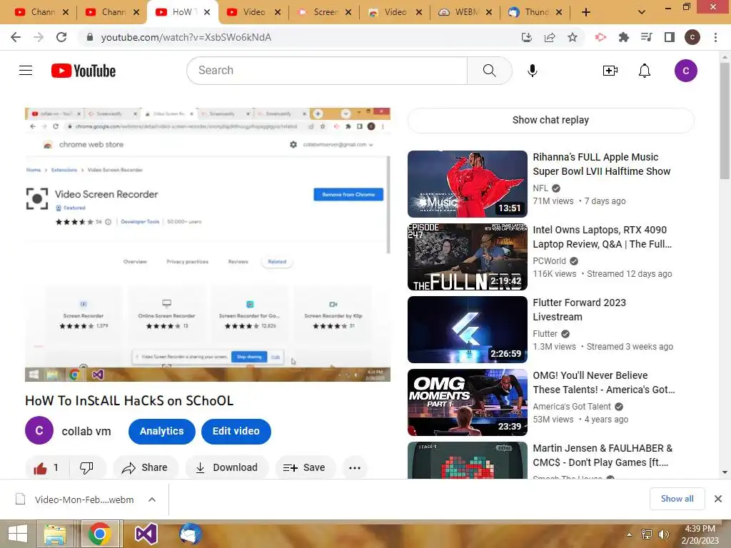Open Visual Studio from taskbar
This screenshot has width=731, height=548.
coord(146,534)
